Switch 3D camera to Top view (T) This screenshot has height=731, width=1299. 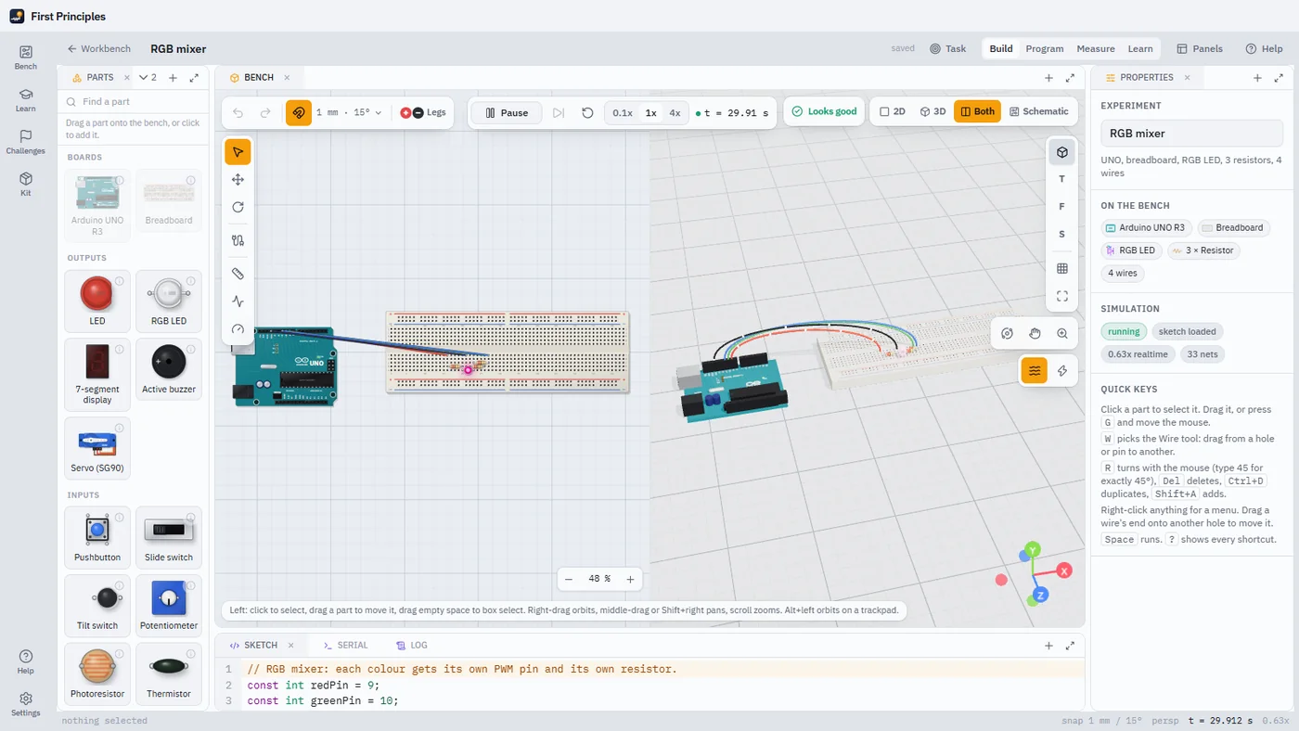click(1062, 179)
